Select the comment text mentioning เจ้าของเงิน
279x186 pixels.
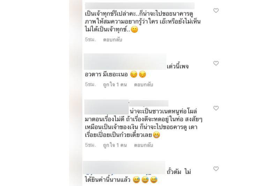click(143, 123)
